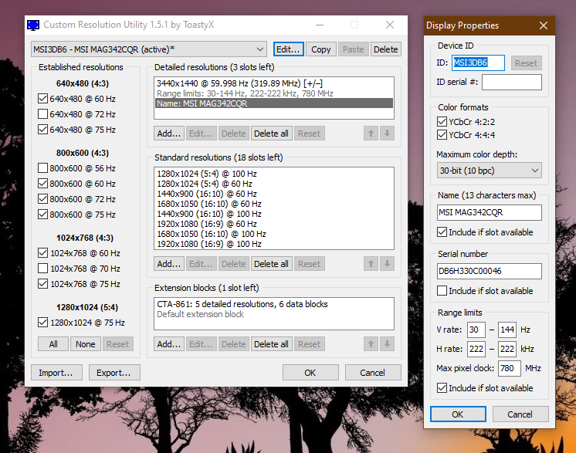Click V rate minimum field 30
The width and height of the screenshot is (576, 453).
point(476,330)
